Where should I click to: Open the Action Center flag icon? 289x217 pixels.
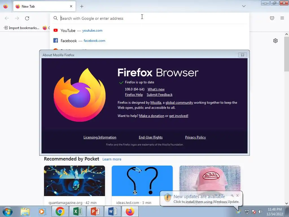(254, 212)
